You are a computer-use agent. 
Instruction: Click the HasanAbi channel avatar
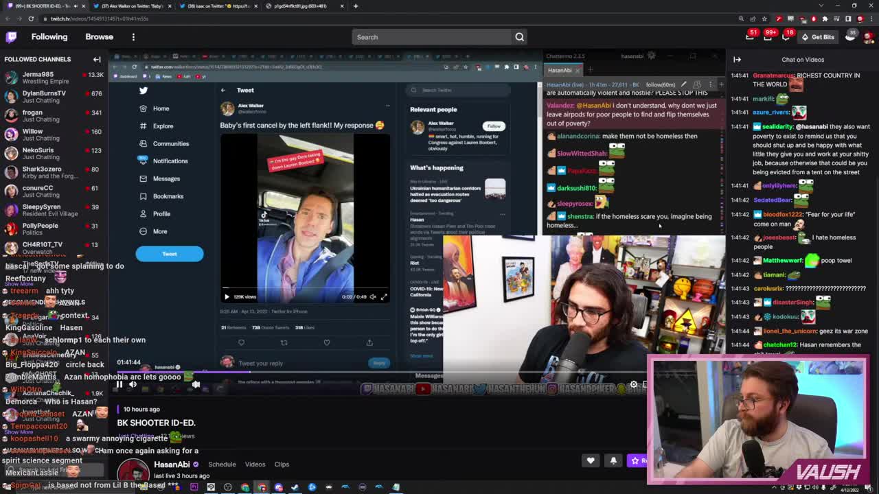[133, 472]
